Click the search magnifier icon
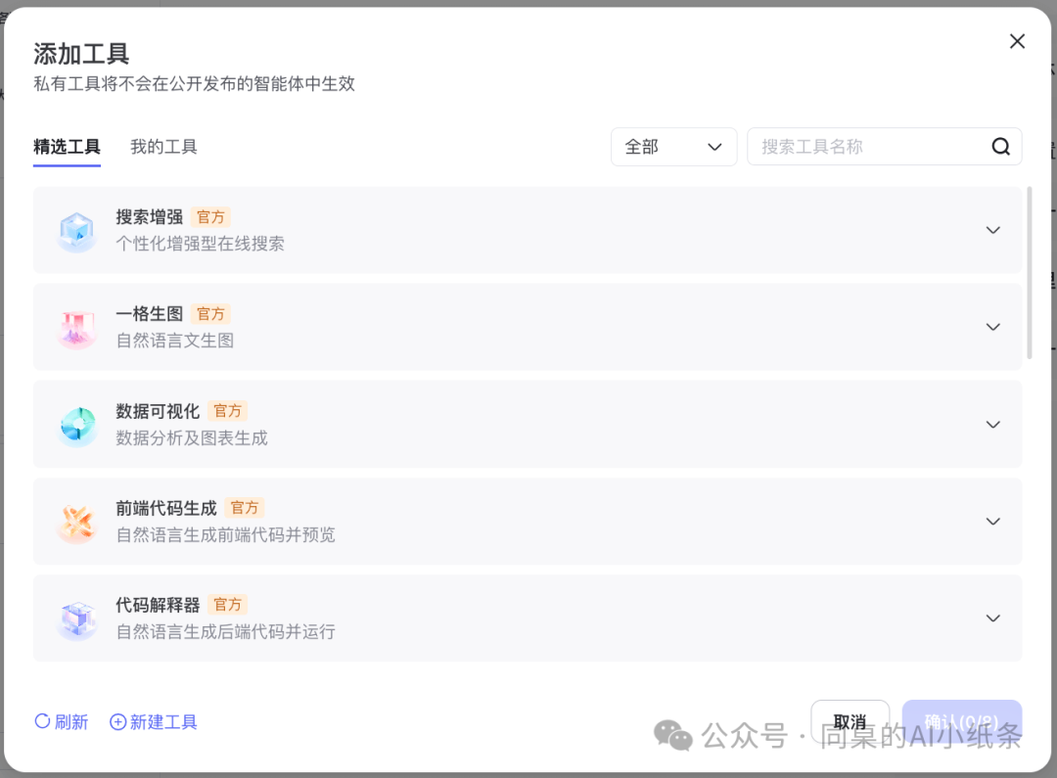1057x778 pixels. 1000,146
